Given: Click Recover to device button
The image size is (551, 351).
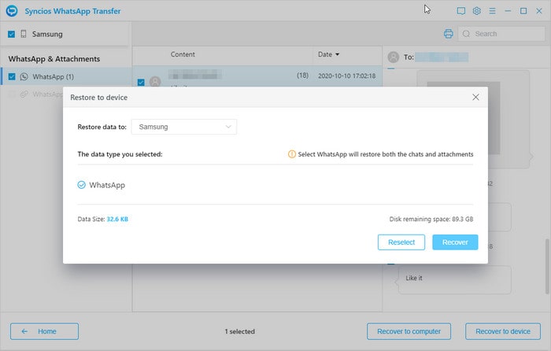Looking at the screenshot, I should (x=503, y=331).
